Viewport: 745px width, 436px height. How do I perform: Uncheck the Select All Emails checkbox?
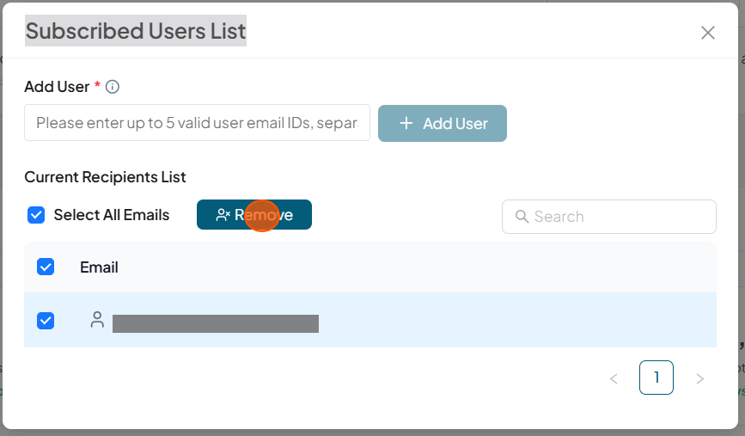click(x=36, y=215)
